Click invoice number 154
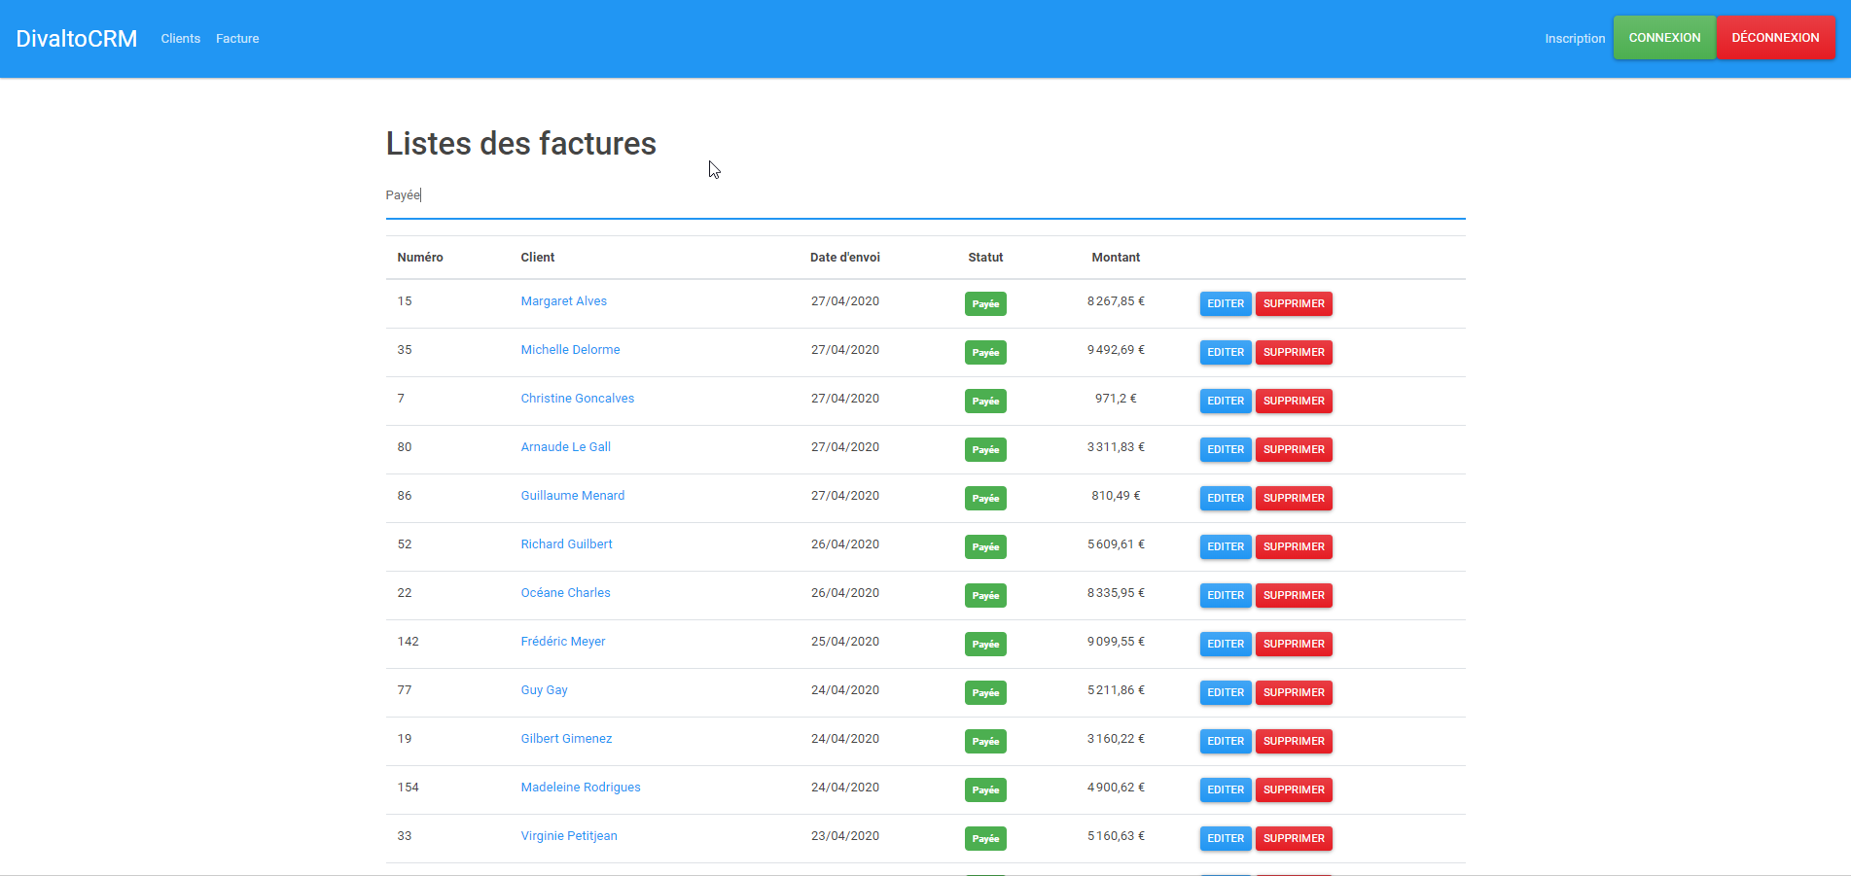Image resolution: width=1851 pixels, height=876 pixels. [x=409, y=788]
